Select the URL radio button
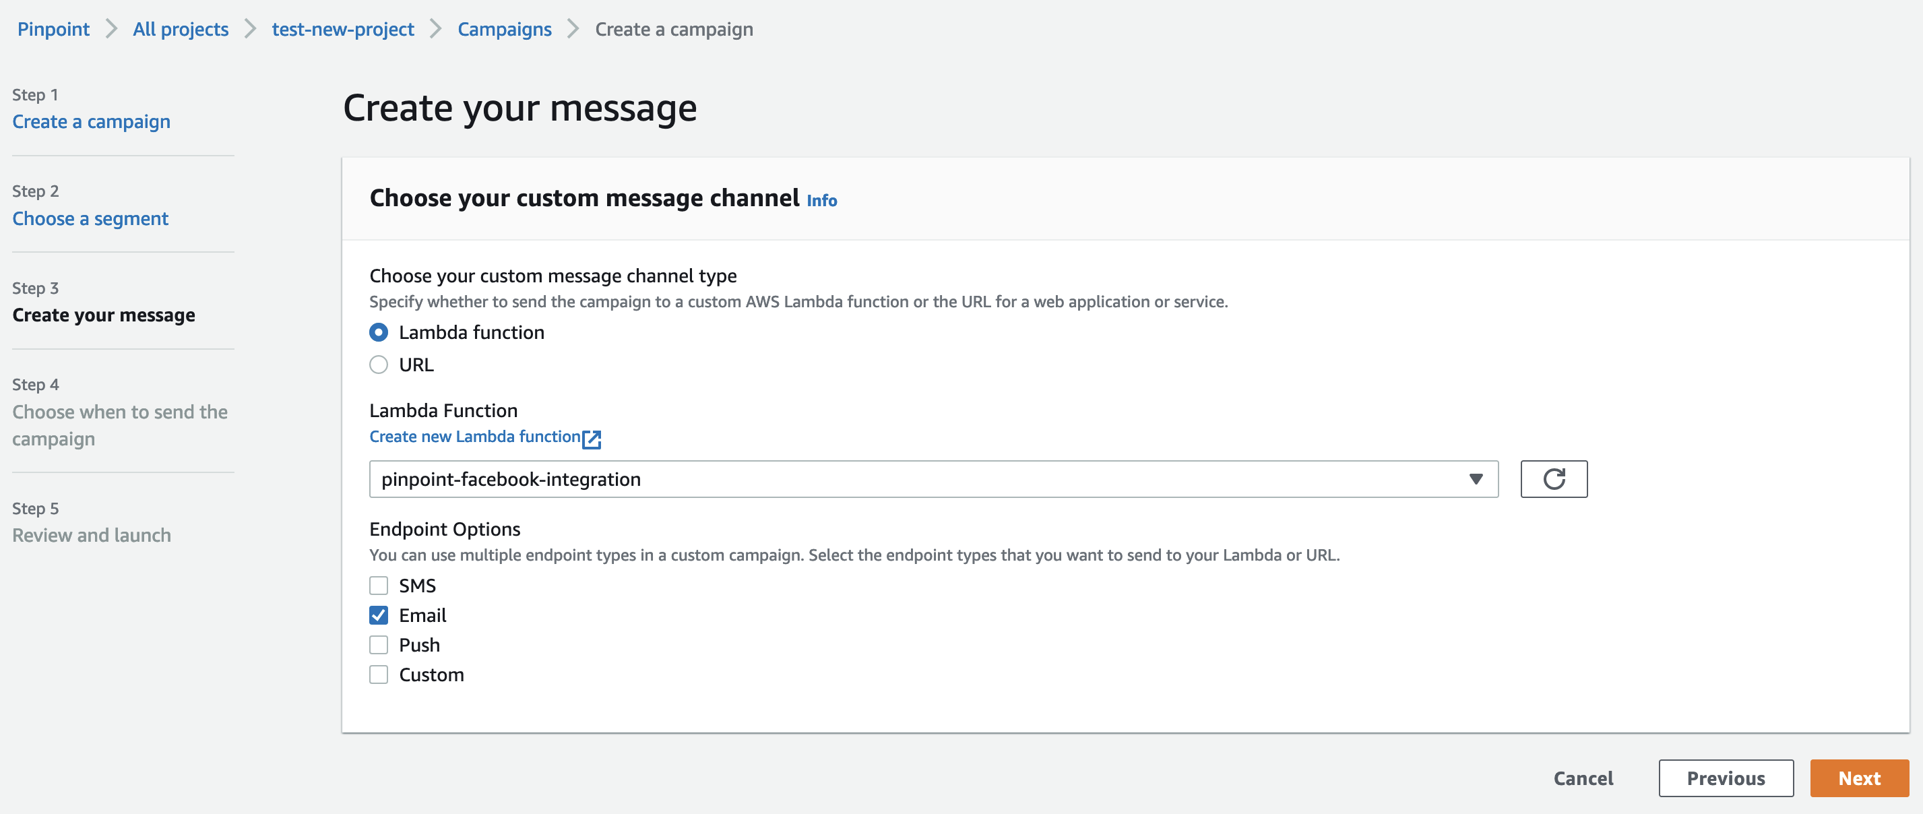This screenshot has width=1923, height=814. click(x=379, y=365)
